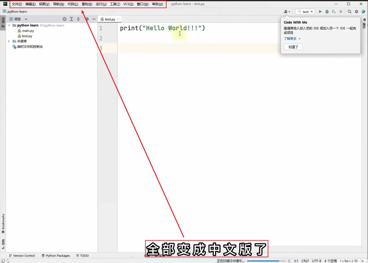Open IDE settings gear in top toolbar
368x263 pixels.
[x=356, y=12]
